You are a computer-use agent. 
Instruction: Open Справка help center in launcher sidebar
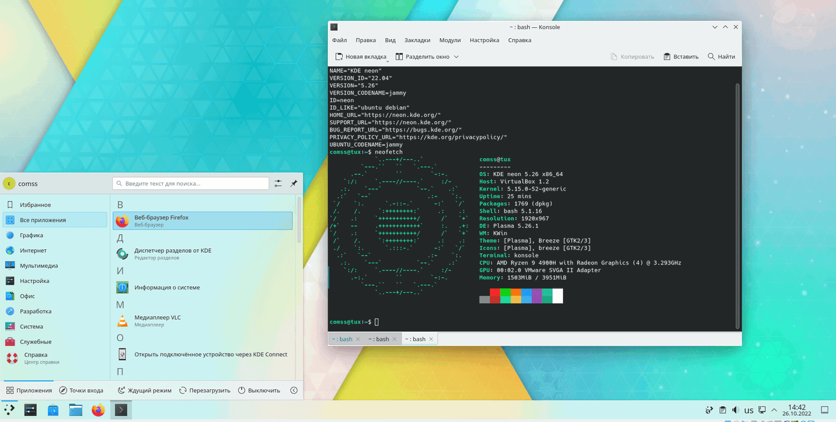tap(55, 358)
